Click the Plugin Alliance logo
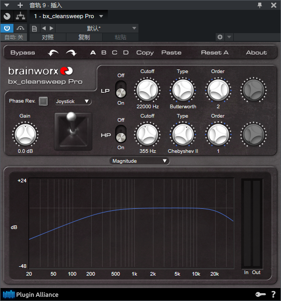 click(31, 294)
